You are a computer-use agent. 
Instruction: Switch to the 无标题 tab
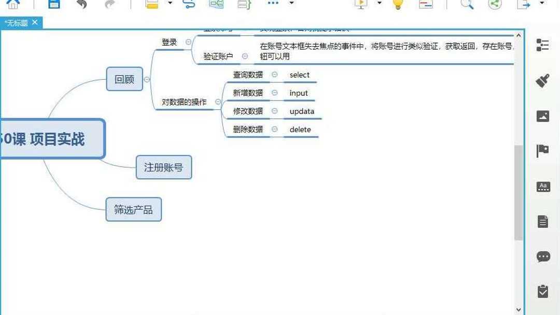coord(18,23)
